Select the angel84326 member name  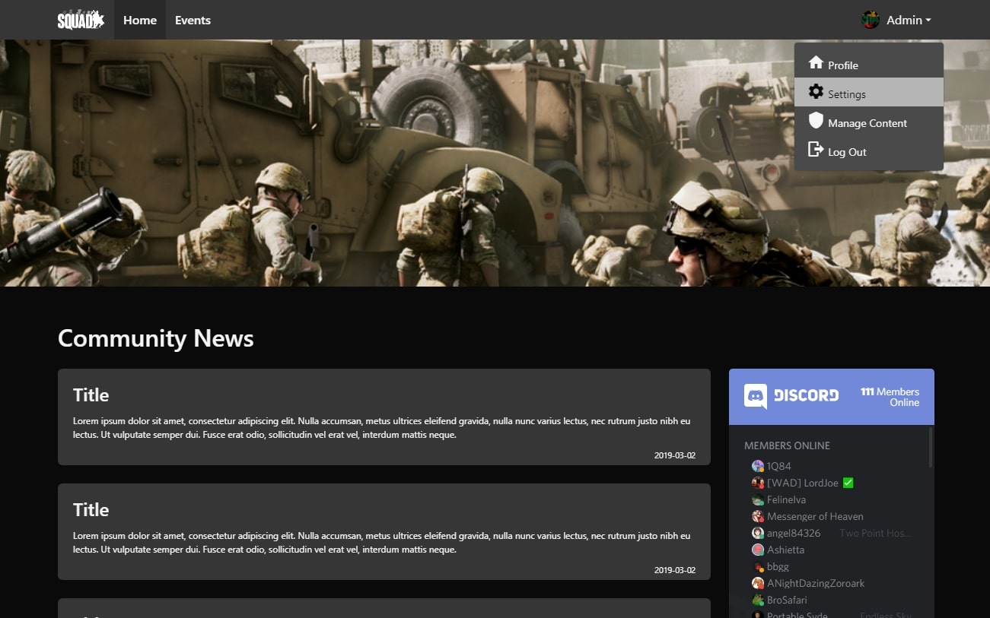coord(794,533)
